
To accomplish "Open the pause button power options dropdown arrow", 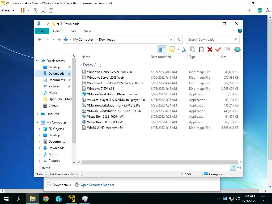I will point(28,10).
